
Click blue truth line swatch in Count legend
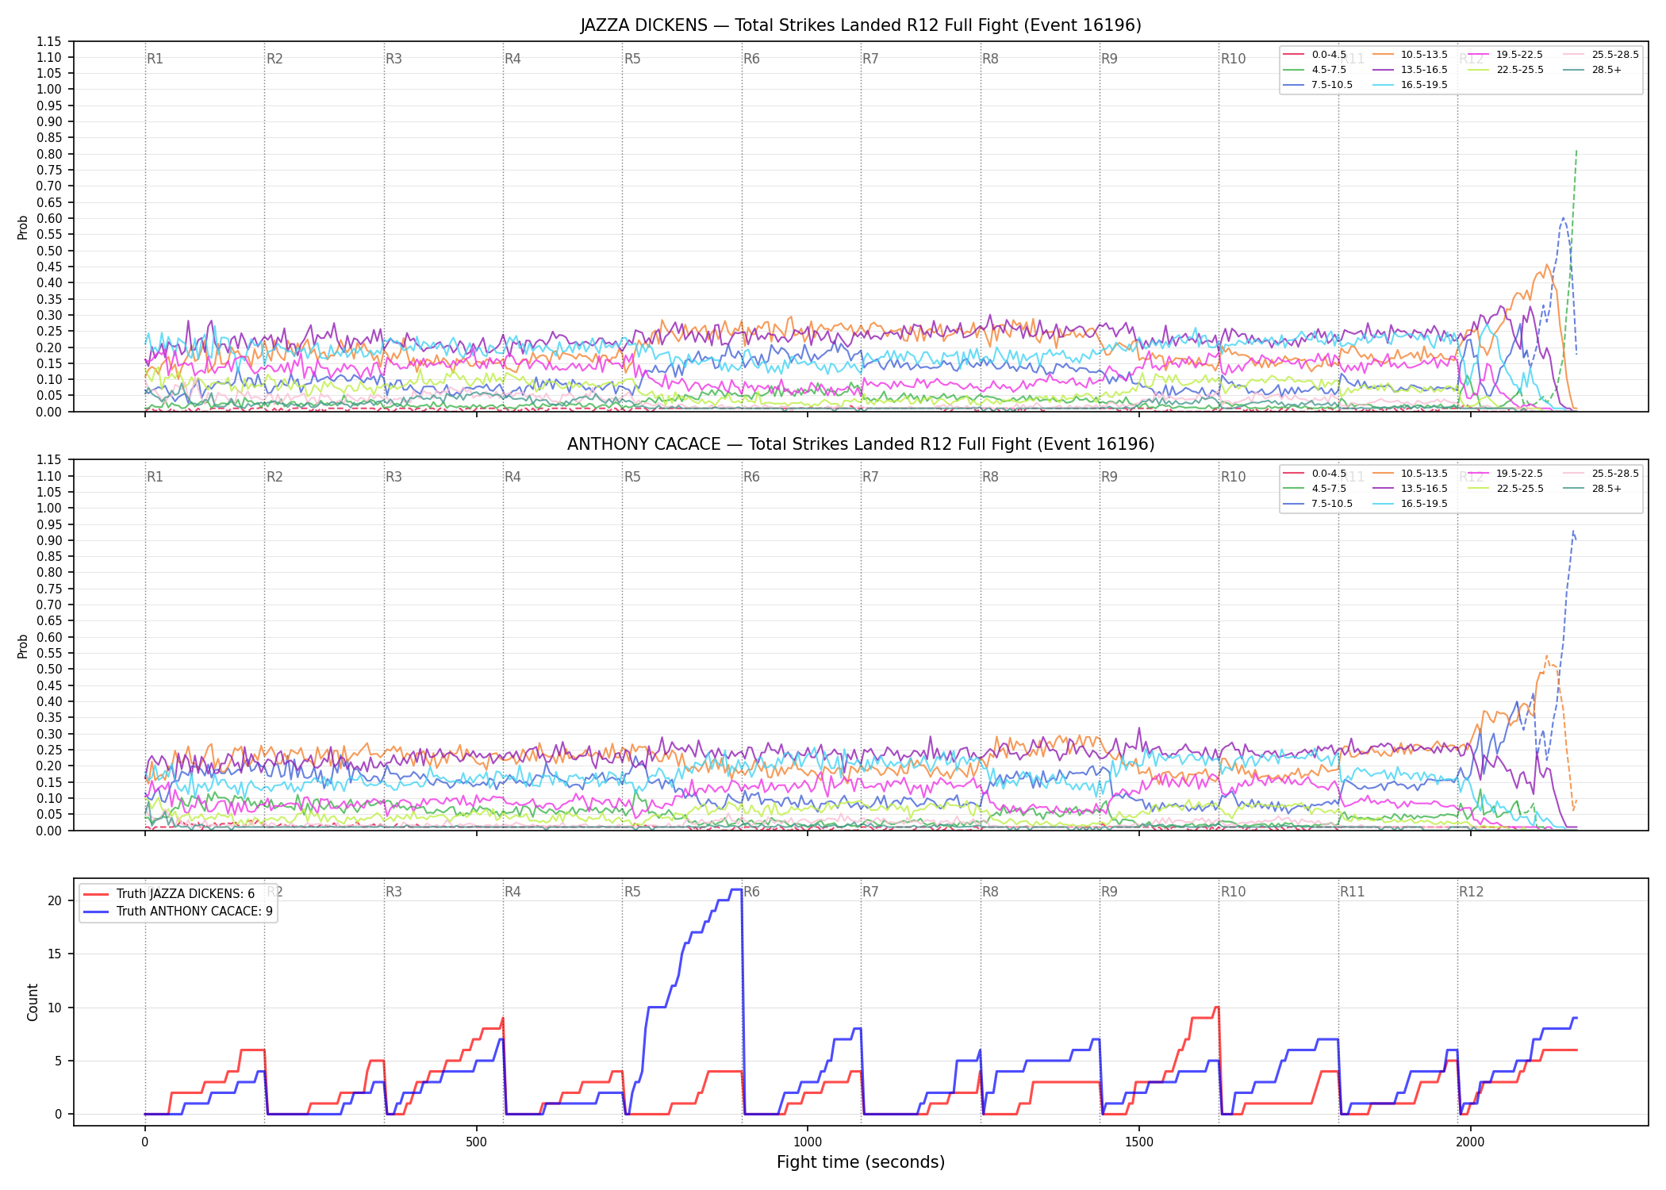pos(96,912)
